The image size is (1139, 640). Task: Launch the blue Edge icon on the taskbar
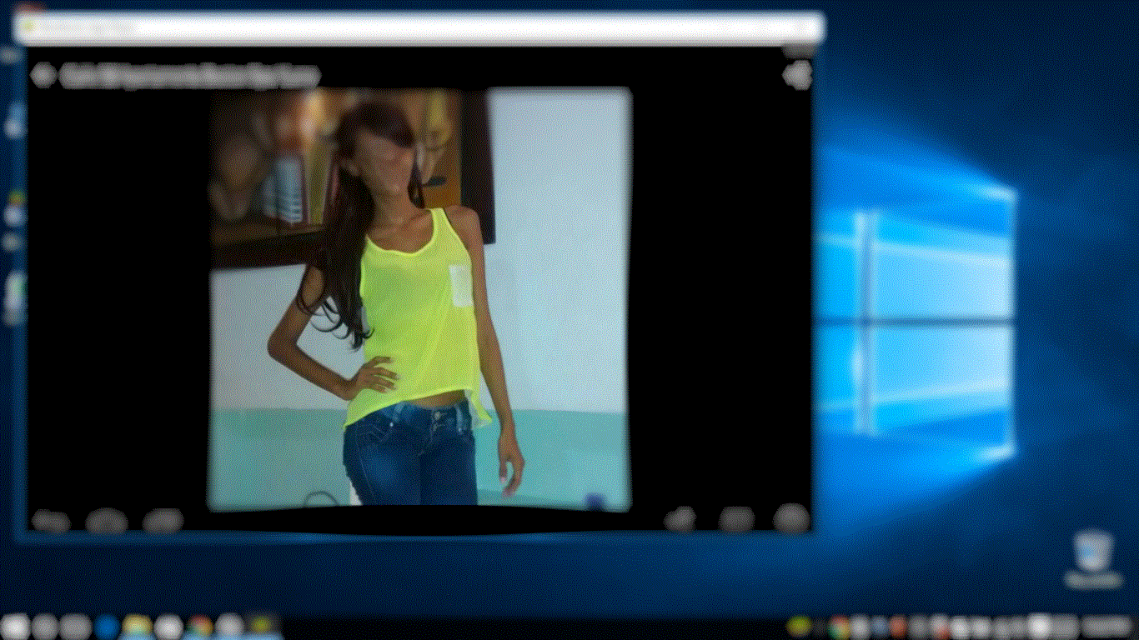(x=106, y=625)
